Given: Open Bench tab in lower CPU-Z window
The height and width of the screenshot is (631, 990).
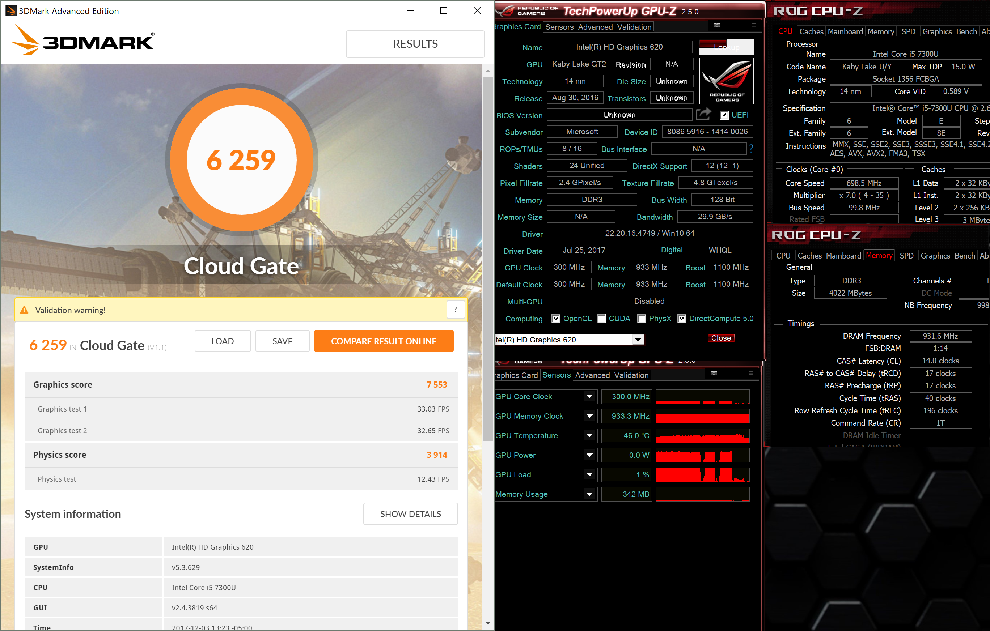Looking at the screenshot, I should point(965,256).
